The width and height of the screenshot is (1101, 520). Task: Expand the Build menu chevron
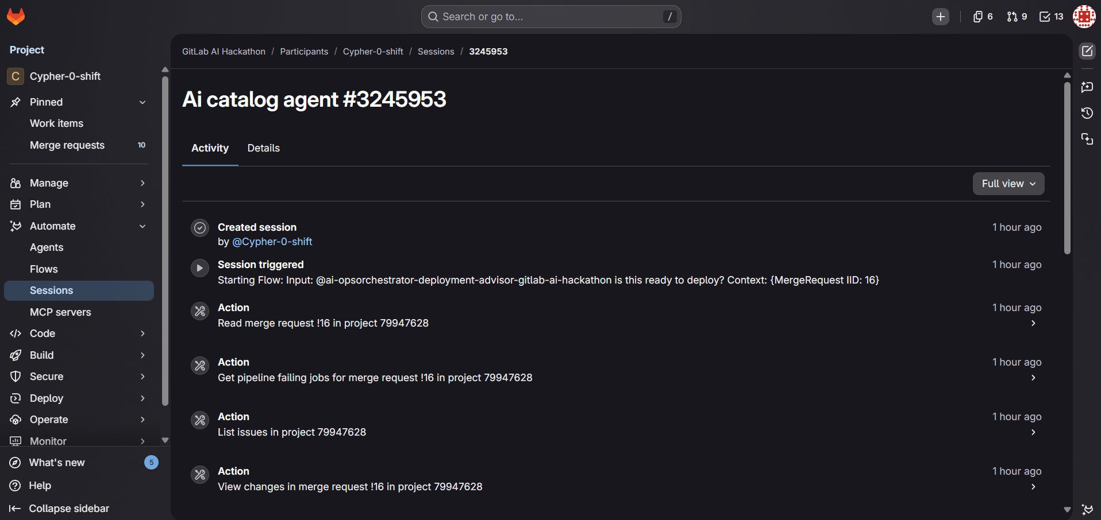(143, 355)
